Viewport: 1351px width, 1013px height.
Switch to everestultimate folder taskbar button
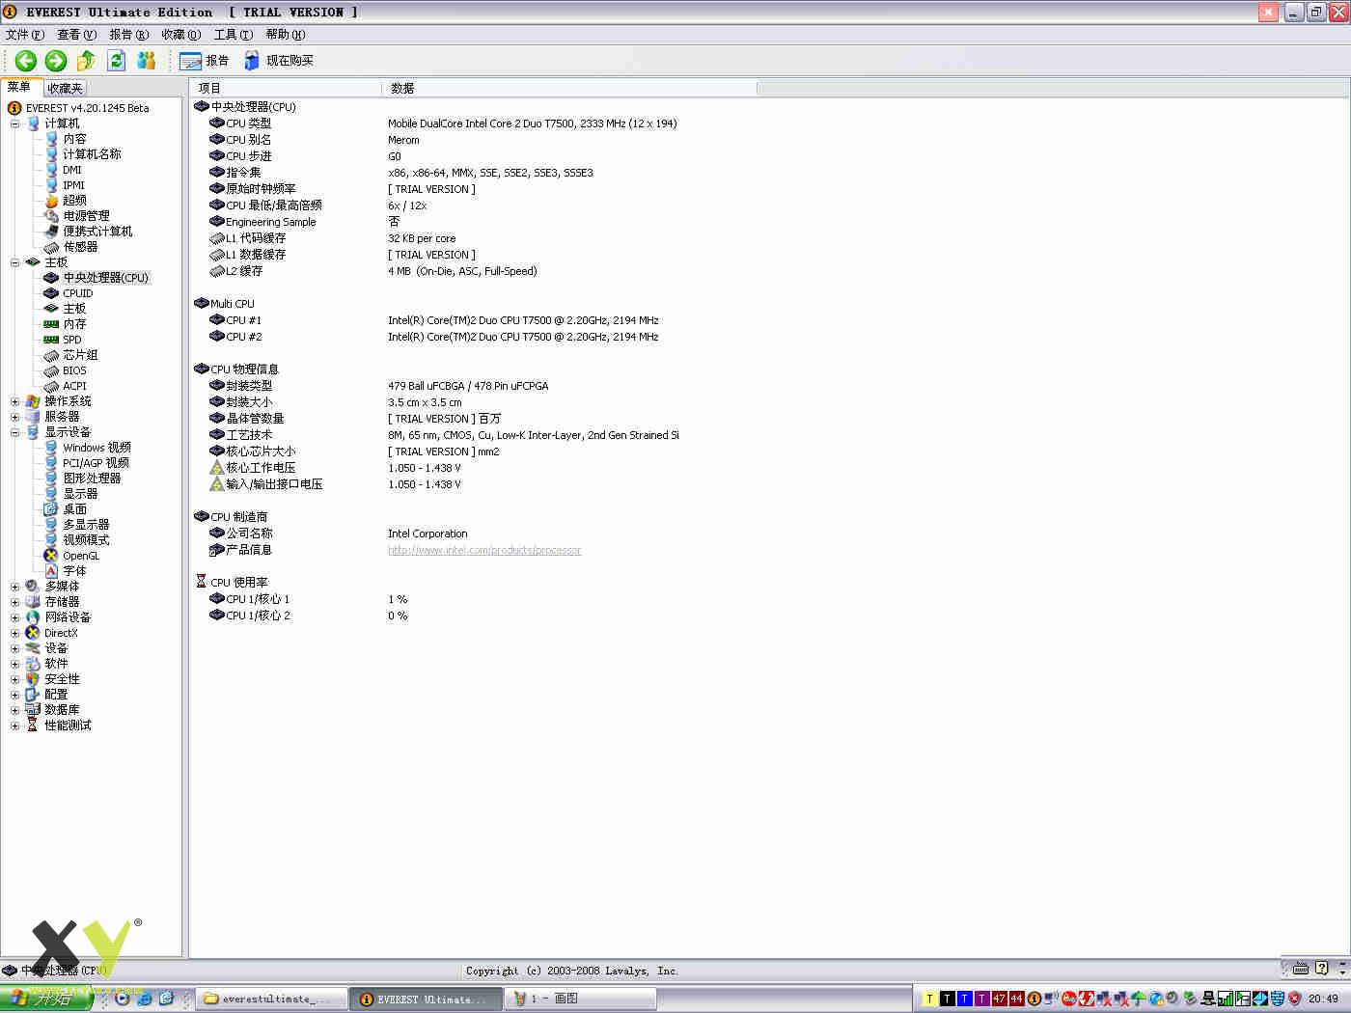271,999
